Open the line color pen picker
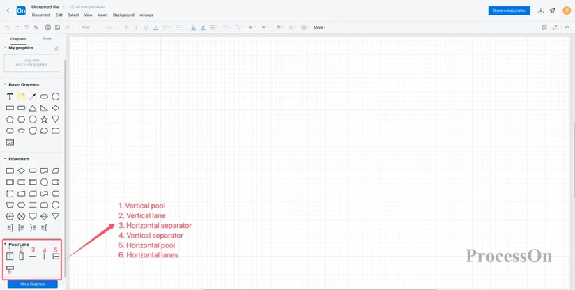Image resolution: width=575 pixels, height=290 pixels. click(x=203, y=27)
